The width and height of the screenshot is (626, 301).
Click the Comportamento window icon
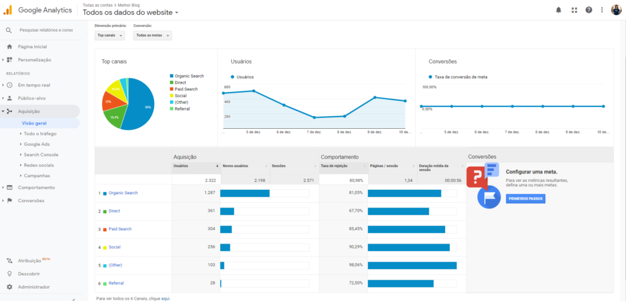point(10,187)
